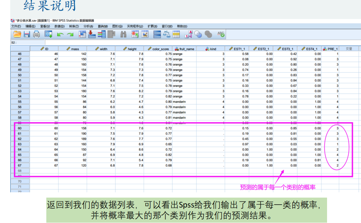Click the Show all variables grey circles icon
Image resolution: width=361 pixels, height=223 pixels.
click(x=208, y=34)
